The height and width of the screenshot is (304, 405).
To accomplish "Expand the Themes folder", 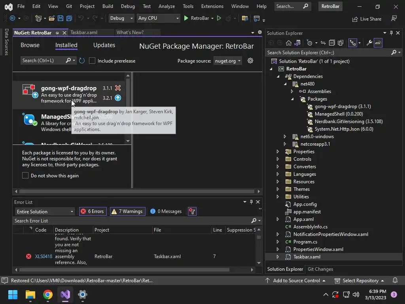I will tap(278, 189).
